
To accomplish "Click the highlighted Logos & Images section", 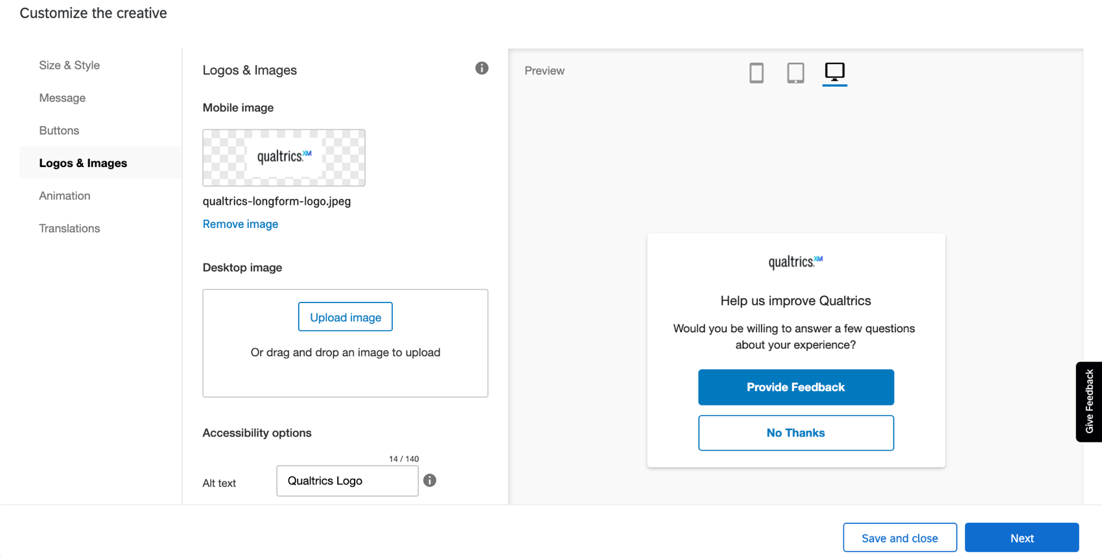I will (83, 163).
